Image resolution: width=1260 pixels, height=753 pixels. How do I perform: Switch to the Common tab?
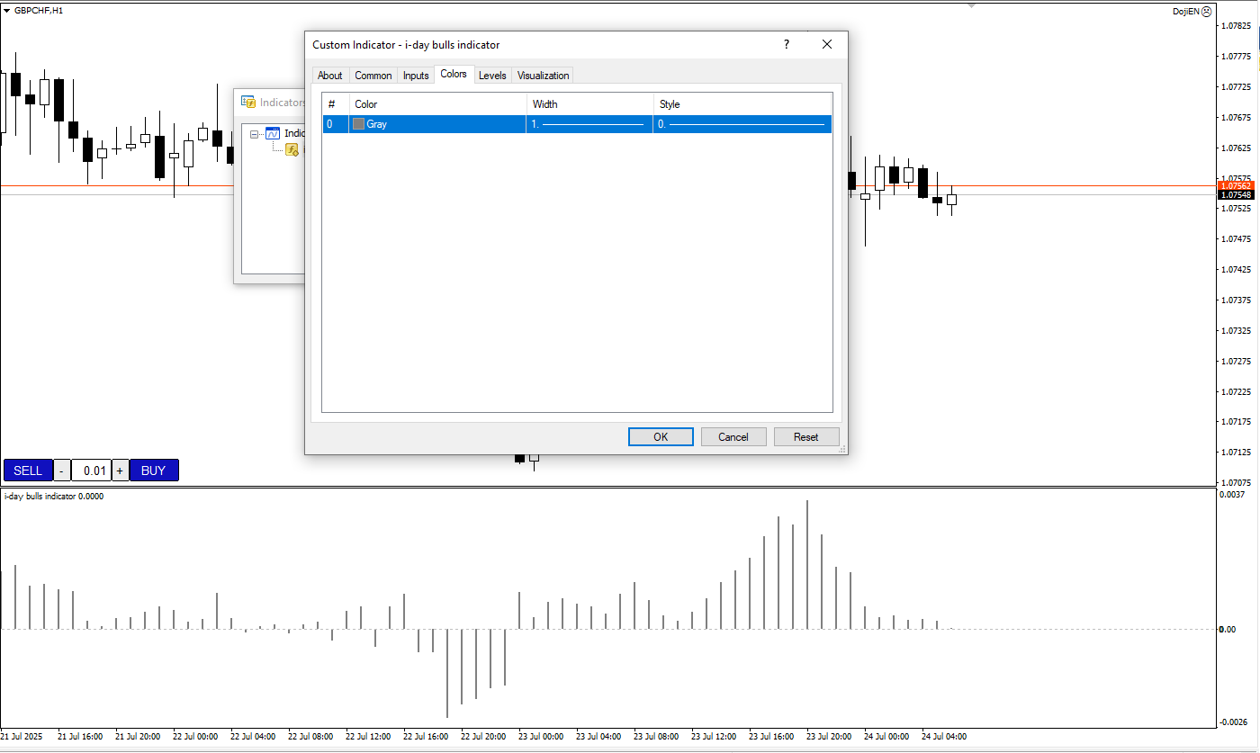point(373,76)
